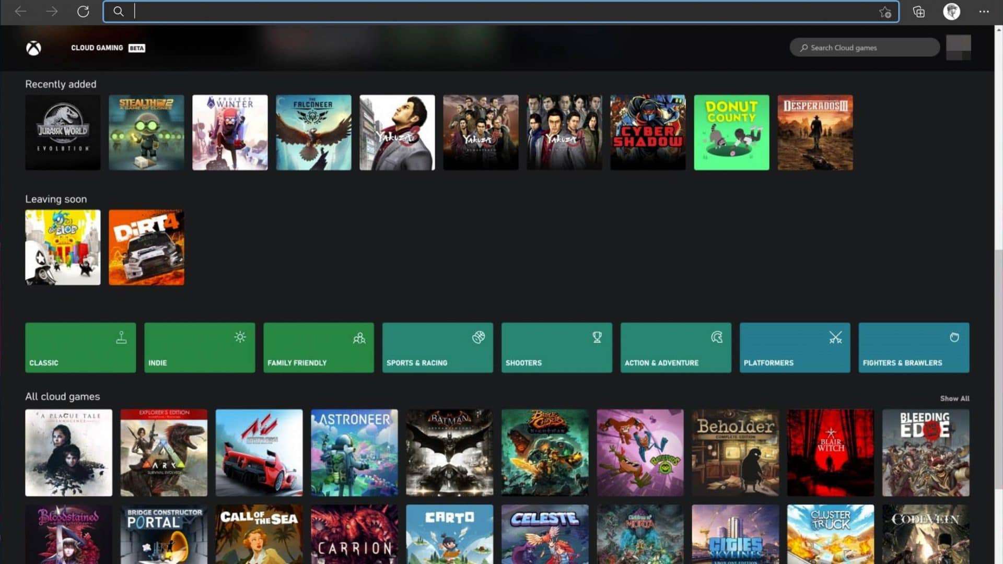
Task: Click the address bar search icon
Action: [x=119, y=11]
